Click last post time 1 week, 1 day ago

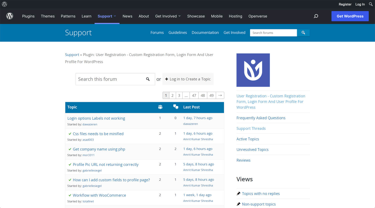pyautogui.click(x=197, y=195)
